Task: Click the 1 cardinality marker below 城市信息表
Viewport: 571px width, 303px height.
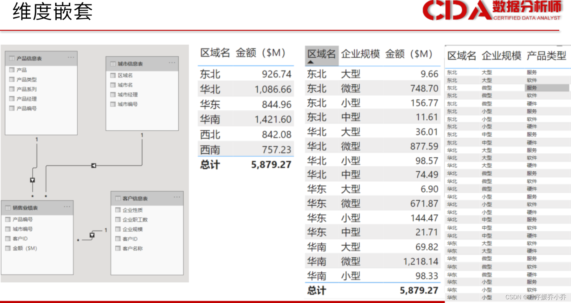Action: point(142,135)
